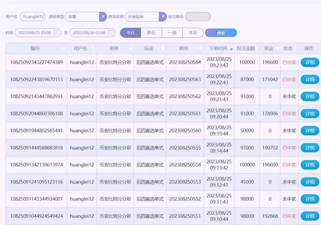Click sort arrows on 编号 column header
Viewport: 321px width, 225px height.
click(64, 49)
